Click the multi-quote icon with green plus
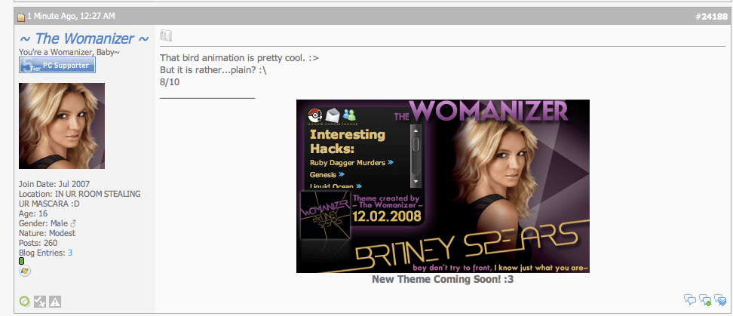This screenshot has height=316, width=733. [x=705, y=300]
